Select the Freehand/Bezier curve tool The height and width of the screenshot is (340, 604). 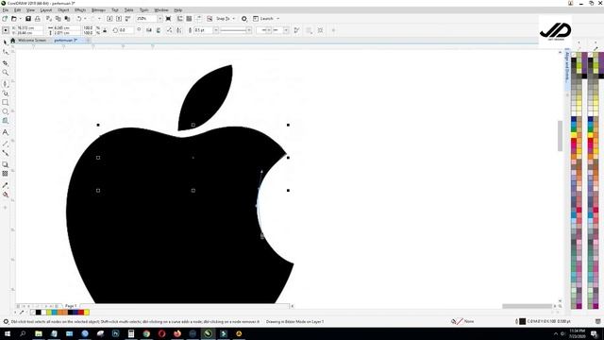point(5,84)
